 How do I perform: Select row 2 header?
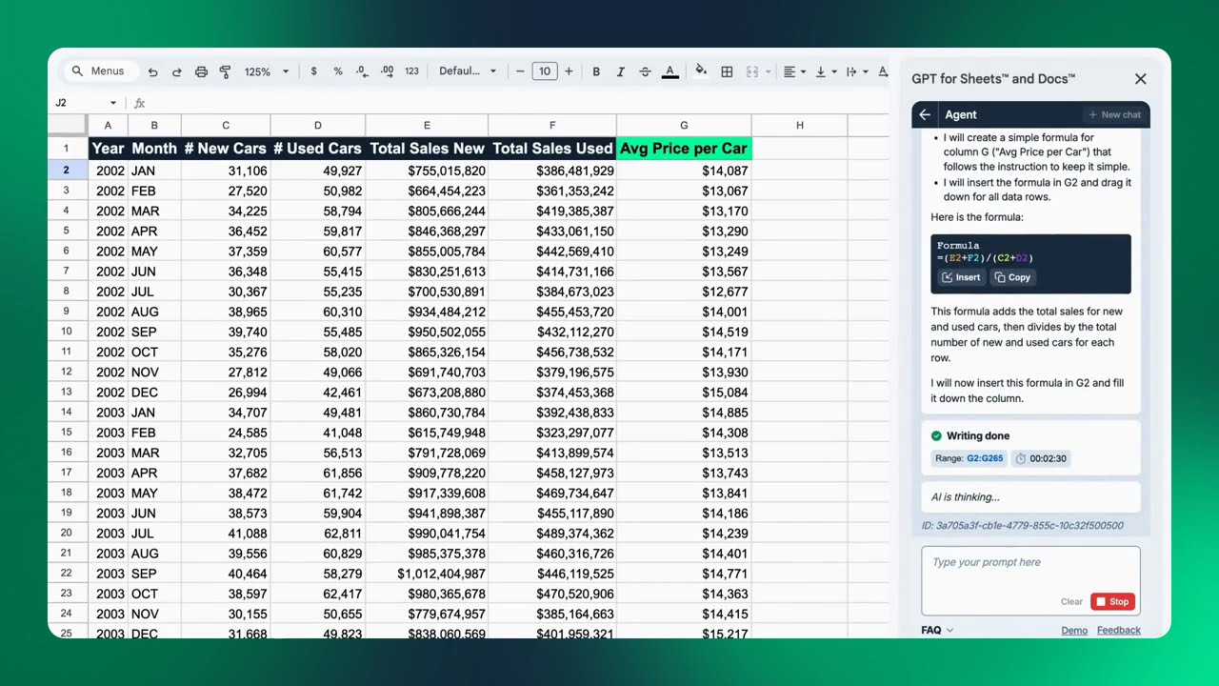click(x=67, y=171)
